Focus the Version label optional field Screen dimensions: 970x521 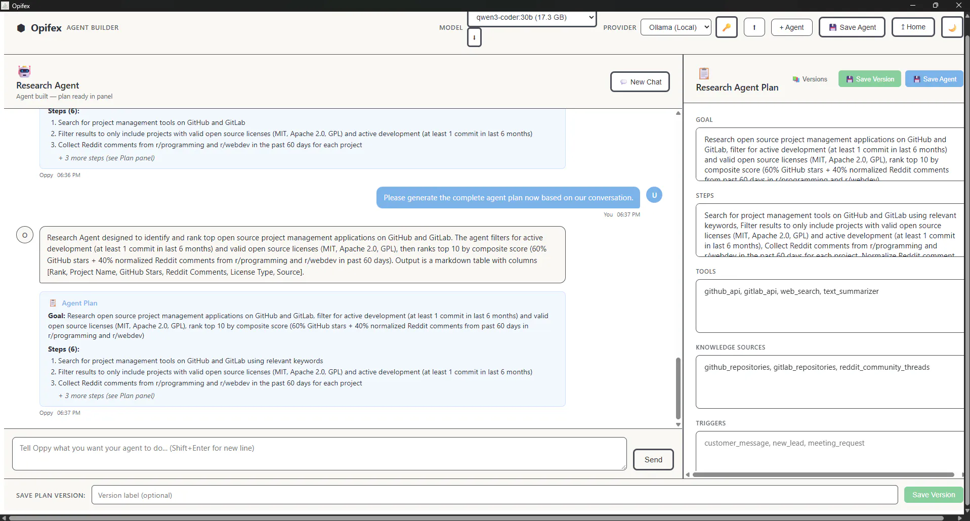point(494,495)
